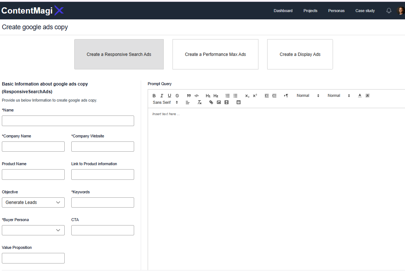Insert a video in the editor
405x273 pixels.
227,103
